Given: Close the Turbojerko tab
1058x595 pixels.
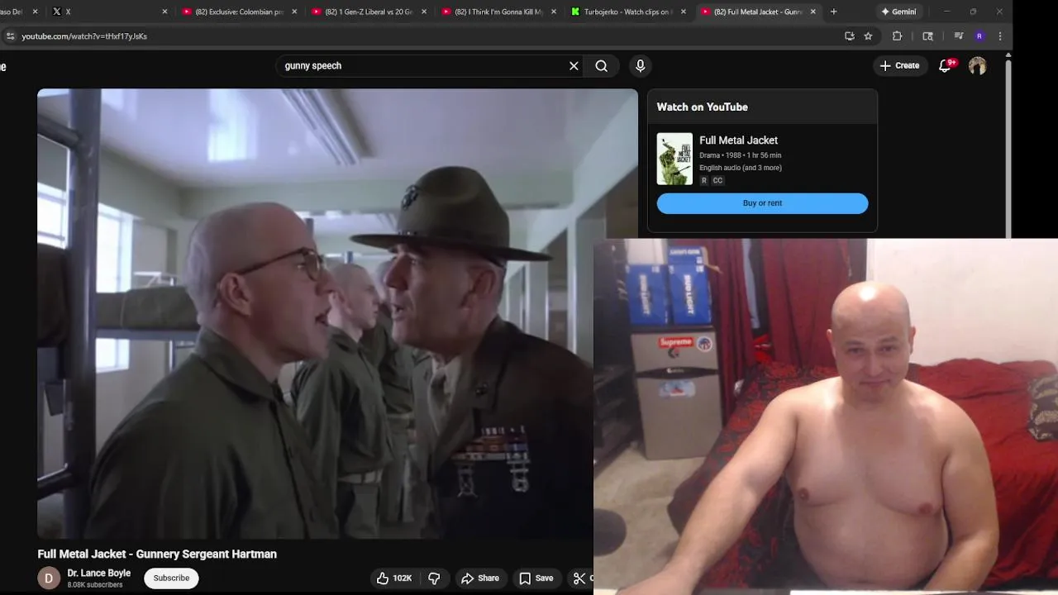Looking at the screenshot, I should pos(683,12).
